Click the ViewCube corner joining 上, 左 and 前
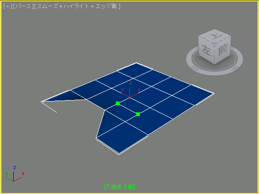 click(x=215, y=44)
